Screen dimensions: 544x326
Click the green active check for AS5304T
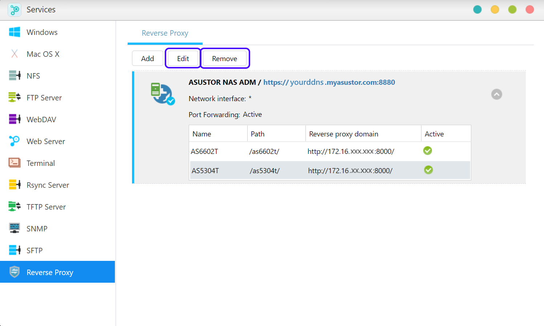[x=428, y=170]
